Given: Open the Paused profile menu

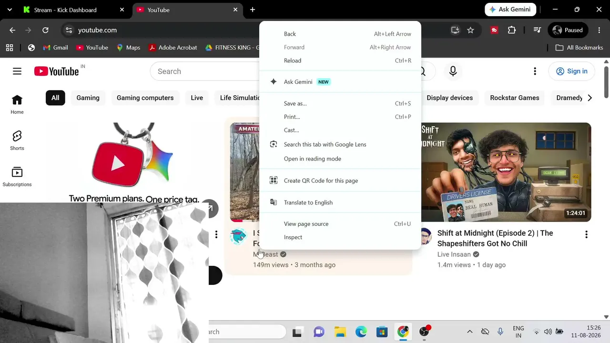Looking at the screenshot, I should [x=568, y=30].
